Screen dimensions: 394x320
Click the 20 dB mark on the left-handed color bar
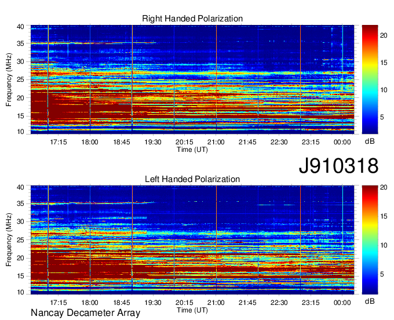click(384, 187)
